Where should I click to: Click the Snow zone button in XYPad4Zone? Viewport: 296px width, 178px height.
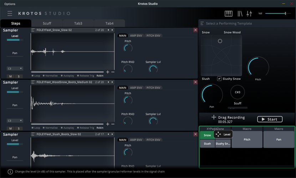pyautogui.click(x=207, y=135)
